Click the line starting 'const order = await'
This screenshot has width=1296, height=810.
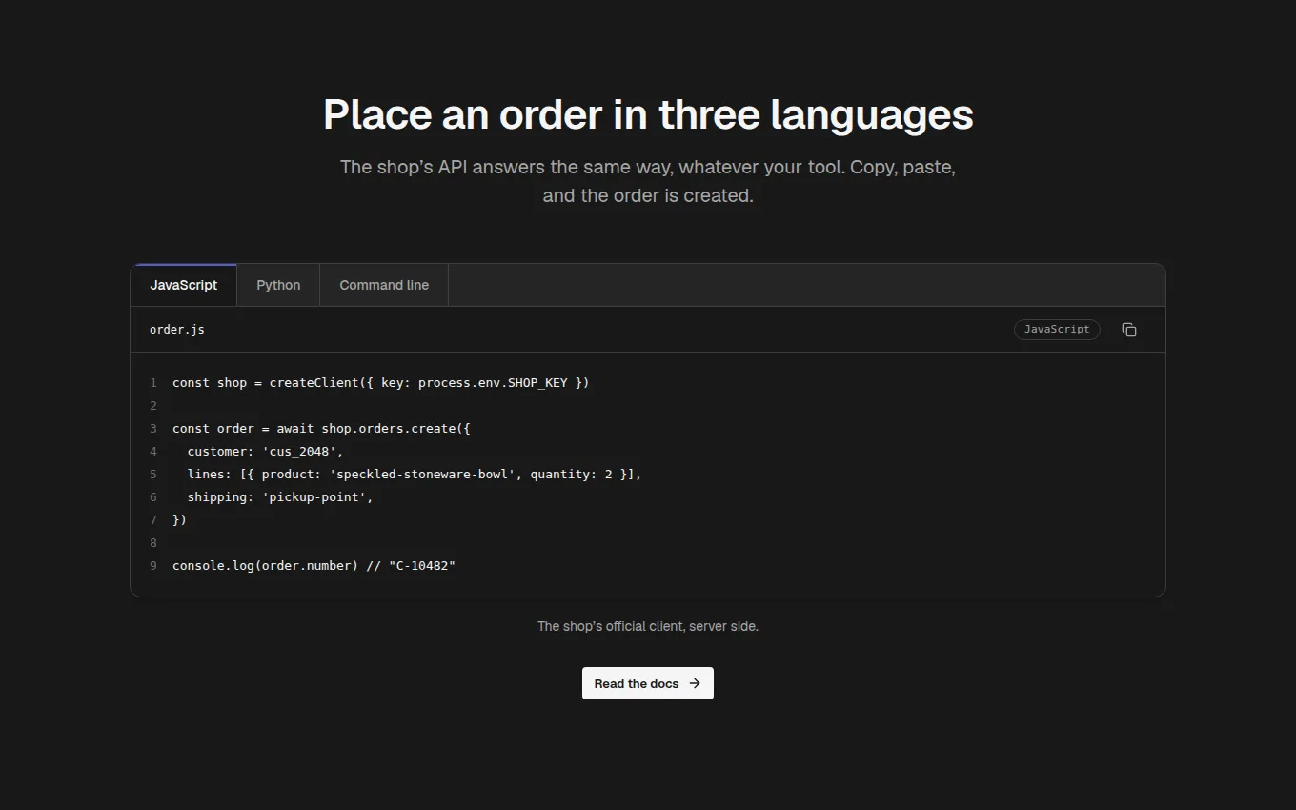(x=321, y=429)
